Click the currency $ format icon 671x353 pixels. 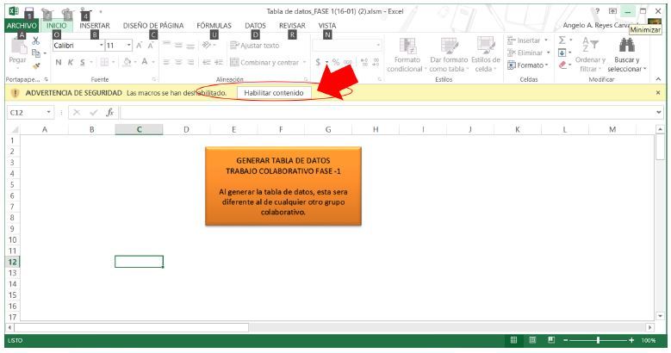click(x=318, y=63)
